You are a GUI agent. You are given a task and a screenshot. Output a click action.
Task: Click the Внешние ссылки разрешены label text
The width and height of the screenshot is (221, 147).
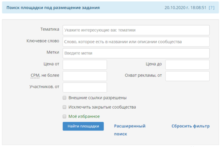click(x=98, y=98)
